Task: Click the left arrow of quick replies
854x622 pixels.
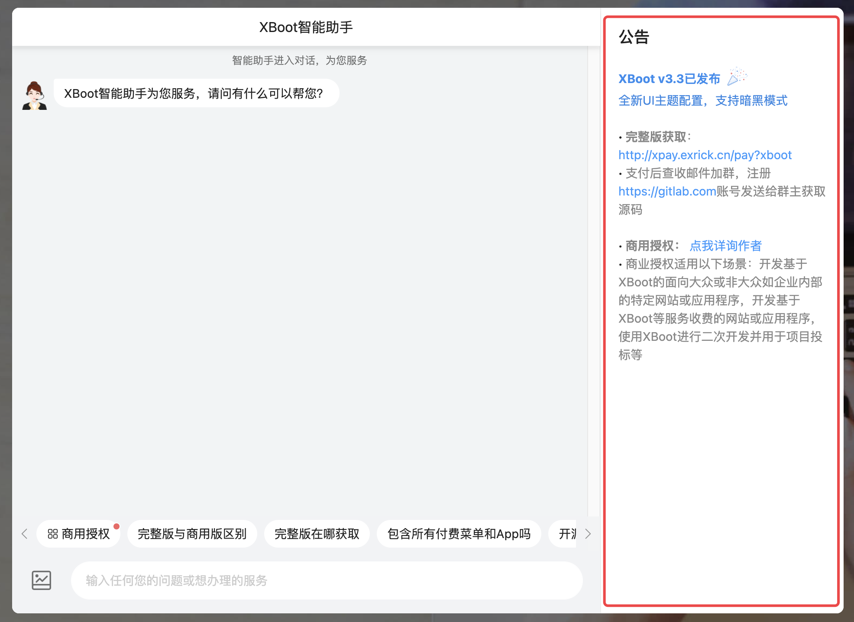Action: click(x=25, y=534)
